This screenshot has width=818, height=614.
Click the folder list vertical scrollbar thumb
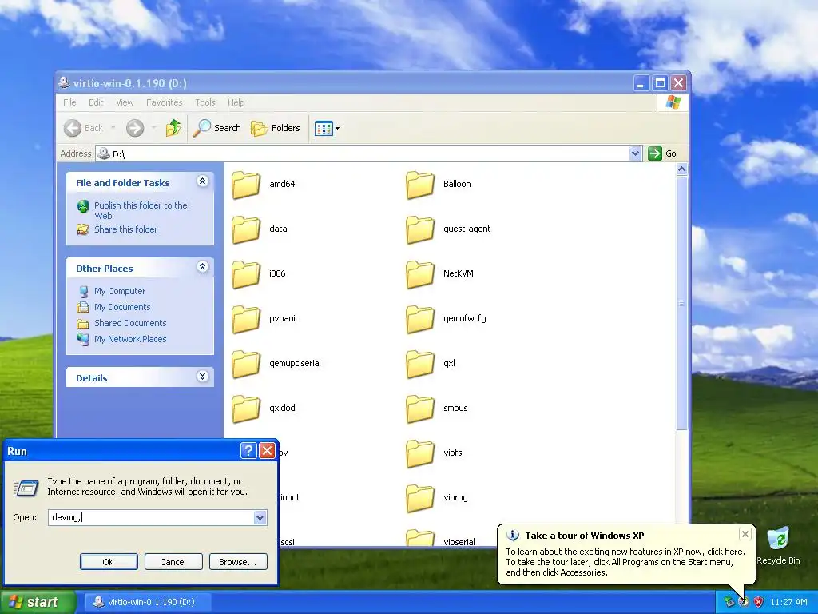(x=681, y=303)
